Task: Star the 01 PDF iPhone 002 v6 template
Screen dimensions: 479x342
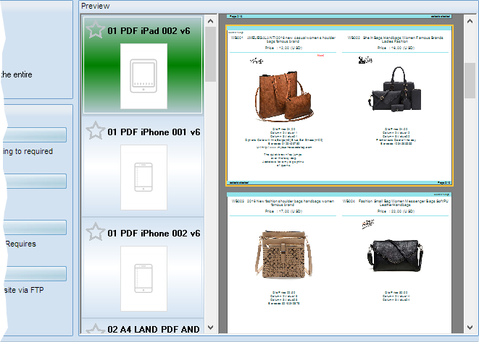Action: [x=96, y=231]
